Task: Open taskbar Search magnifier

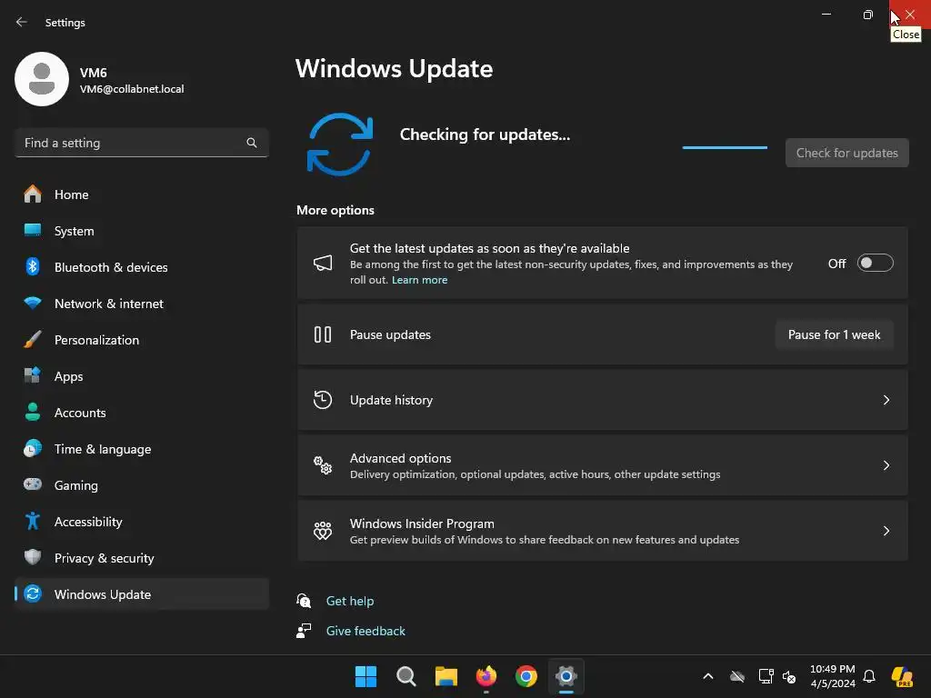Action: pyautogui.click(x=406, y=676)
